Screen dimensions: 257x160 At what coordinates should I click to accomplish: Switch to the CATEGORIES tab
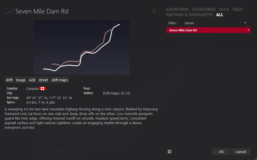pos(204,9)
